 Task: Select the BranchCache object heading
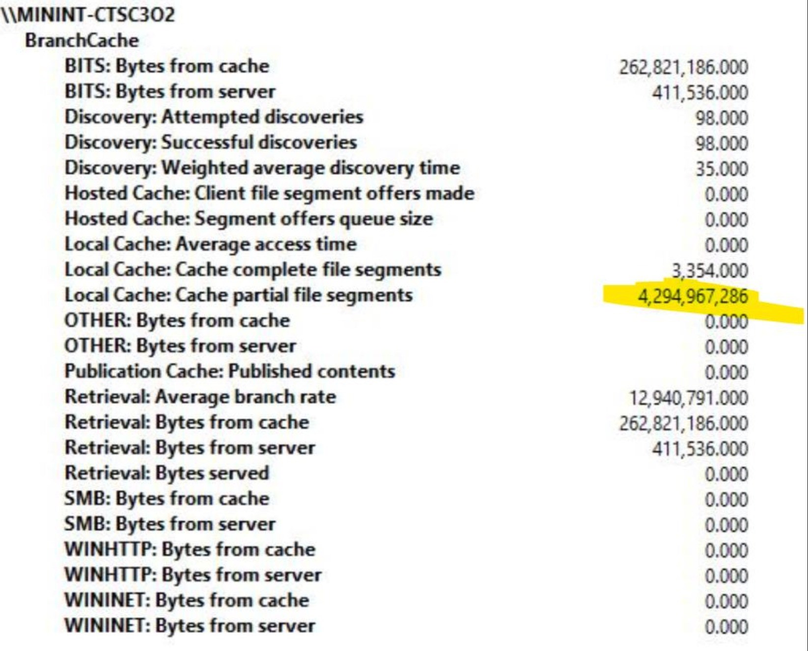pos(82,40)
